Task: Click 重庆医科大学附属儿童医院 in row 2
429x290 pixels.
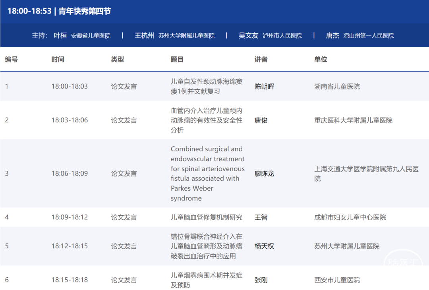Action: [x=353, y=120]
